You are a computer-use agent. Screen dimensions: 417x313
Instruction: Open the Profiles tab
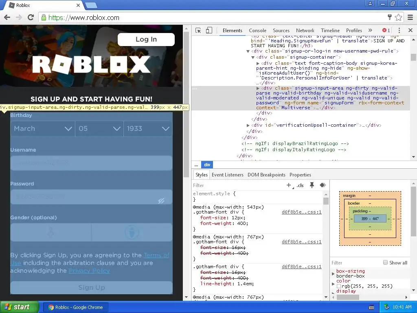pos(354,30)
